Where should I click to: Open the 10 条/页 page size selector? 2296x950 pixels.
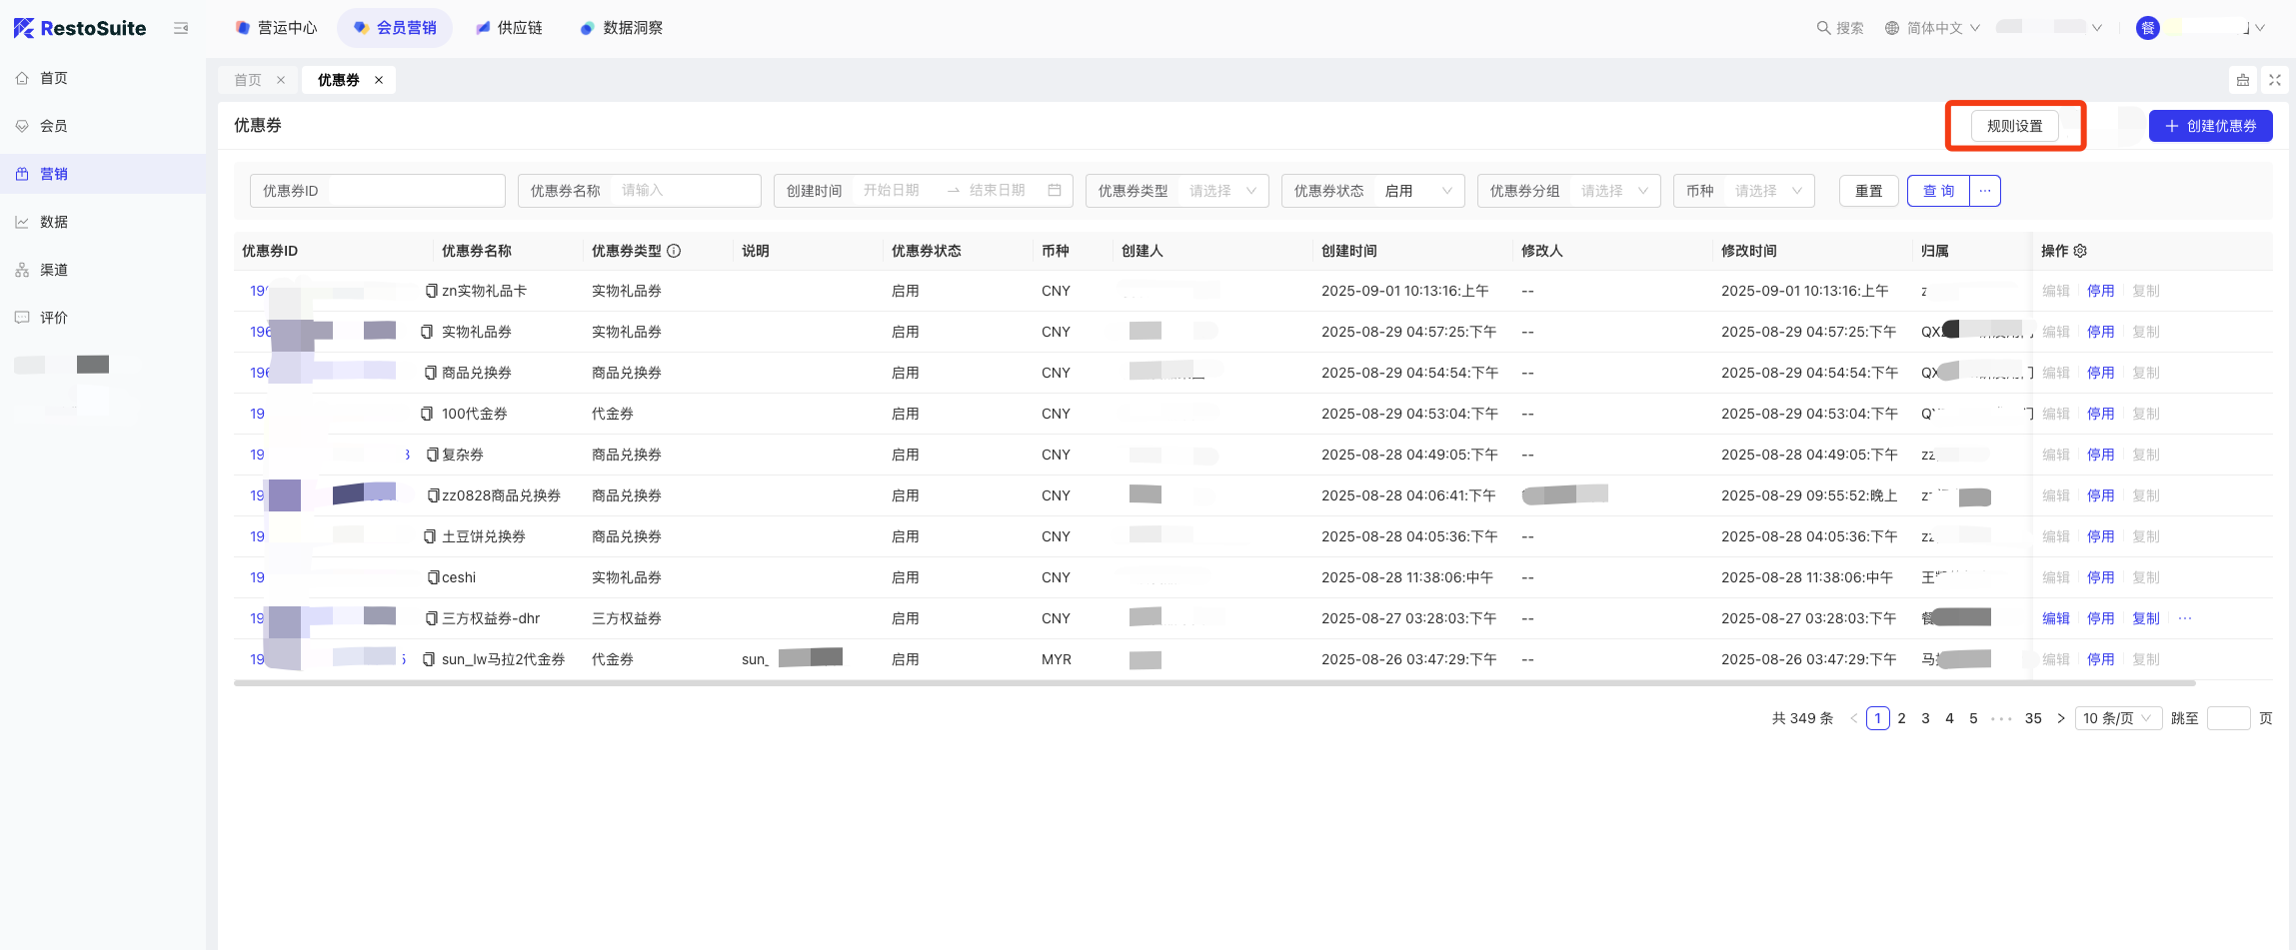tap(2117, 718)
